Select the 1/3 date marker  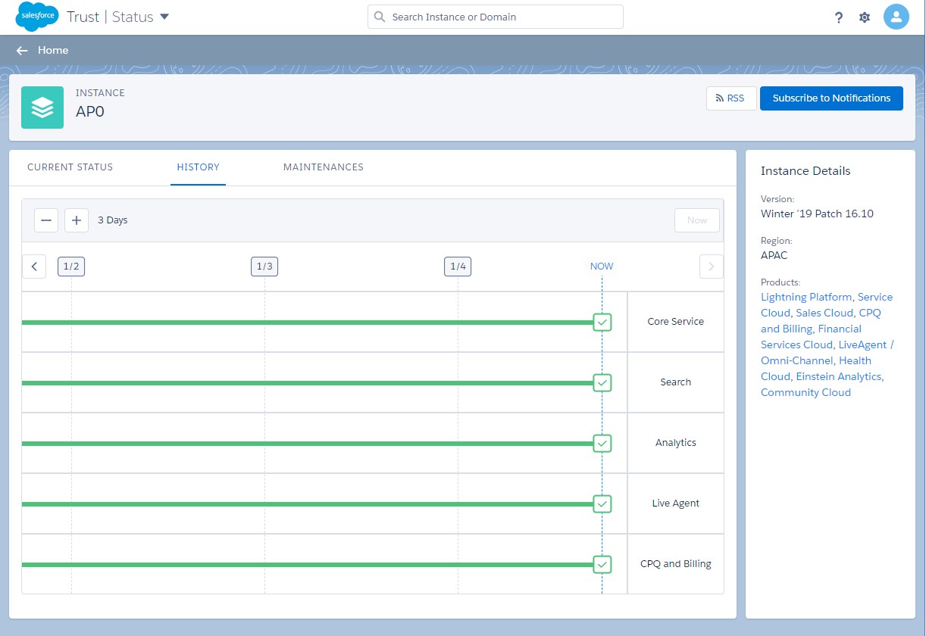coord(264,267)
